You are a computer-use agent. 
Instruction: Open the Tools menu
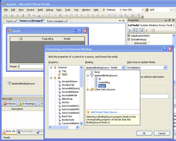pyautogui.click(x=68, y=10)
